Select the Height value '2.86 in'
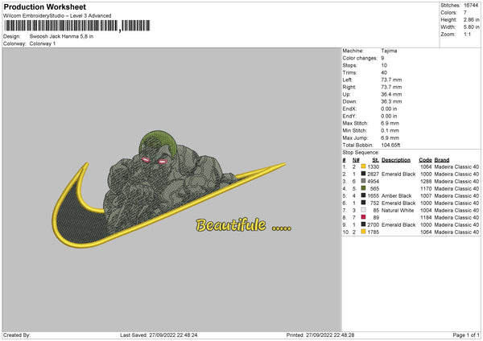The image size is (483, 341). pyautogui.click(x=471, y=19)
